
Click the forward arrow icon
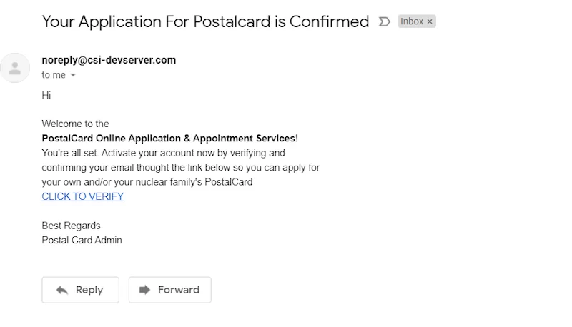145,290
